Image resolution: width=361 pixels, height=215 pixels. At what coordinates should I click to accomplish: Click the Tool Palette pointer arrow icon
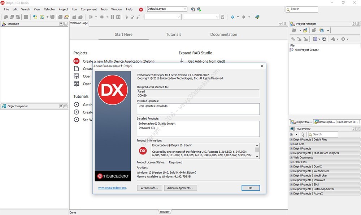pos(303,135)
